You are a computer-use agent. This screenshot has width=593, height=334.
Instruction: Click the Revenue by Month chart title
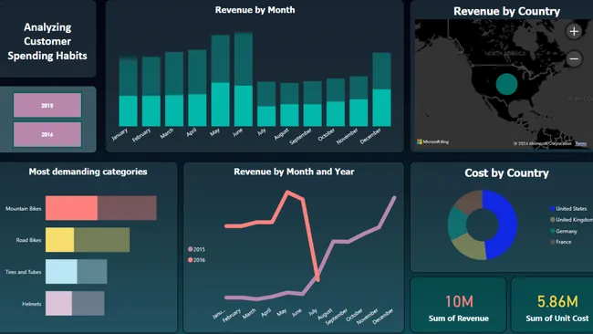255,10
